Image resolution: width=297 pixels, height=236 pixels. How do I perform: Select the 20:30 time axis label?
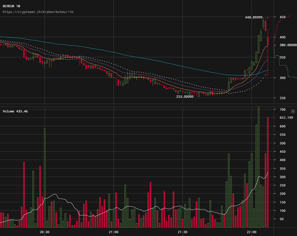tap(44, 232)
